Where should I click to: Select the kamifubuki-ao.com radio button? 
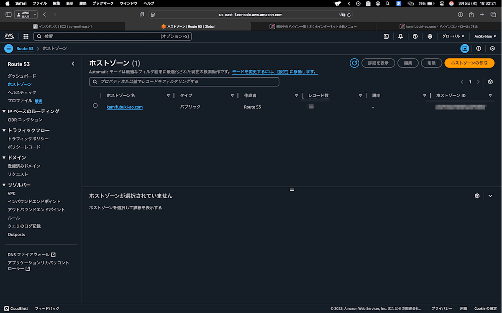[95, 106]
